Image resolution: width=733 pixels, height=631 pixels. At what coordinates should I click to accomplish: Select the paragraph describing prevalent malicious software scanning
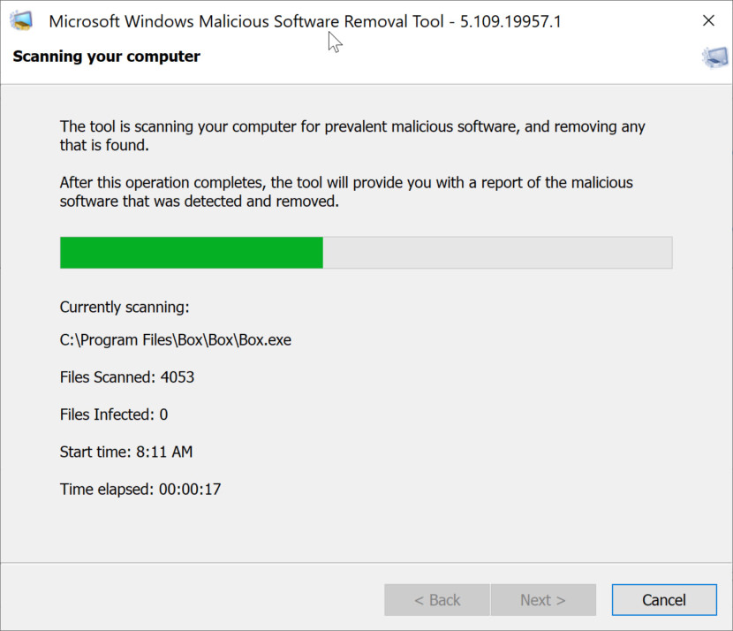353,135
